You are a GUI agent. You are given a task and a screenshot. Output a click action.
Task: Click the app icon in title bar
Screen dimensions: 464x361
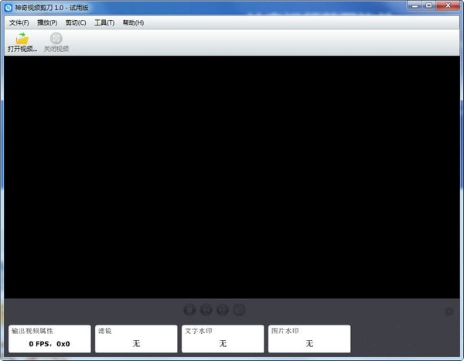[x=9, y=7]
